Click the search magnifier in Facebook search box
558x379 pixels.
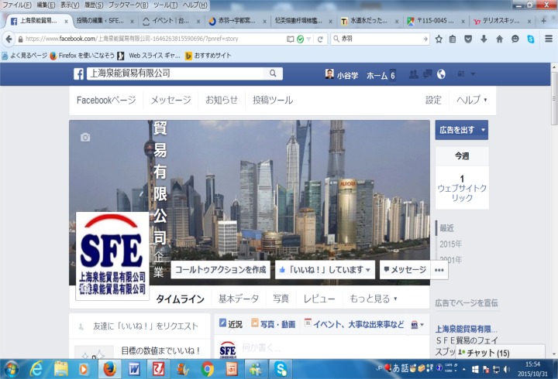pyautogui.click(x=273, y=73)
